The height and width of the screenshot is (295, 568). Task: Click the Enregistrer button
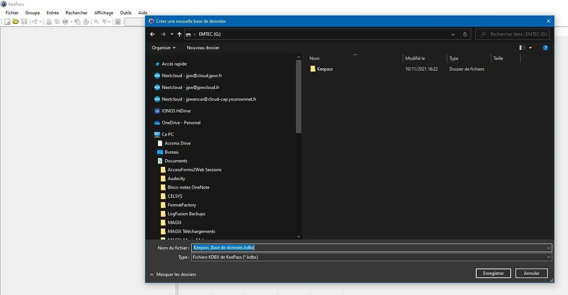tap(493, 273)
